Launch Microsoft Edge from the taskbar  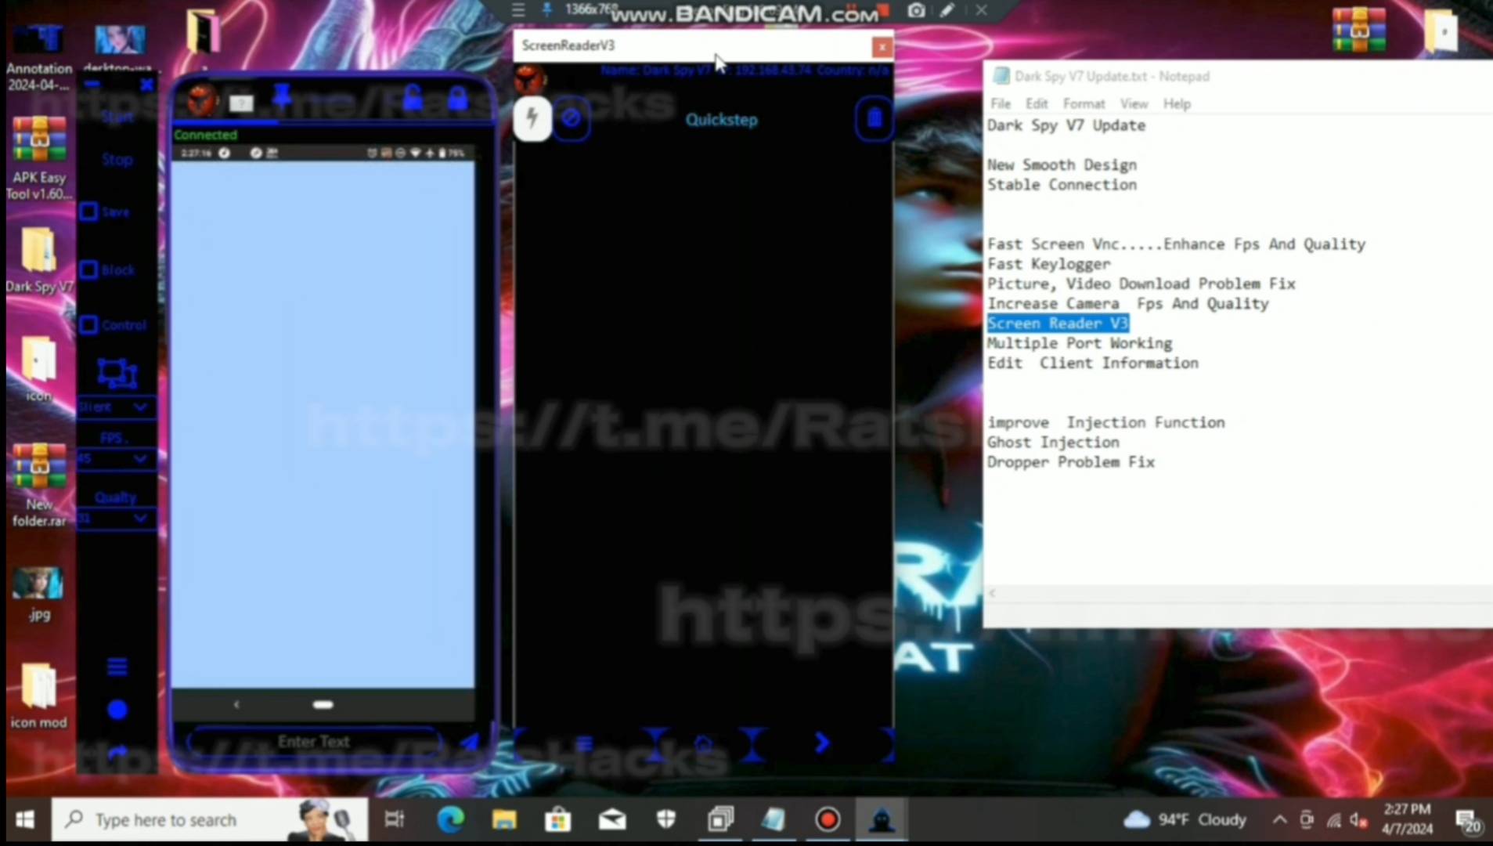[x=450, y=820]
